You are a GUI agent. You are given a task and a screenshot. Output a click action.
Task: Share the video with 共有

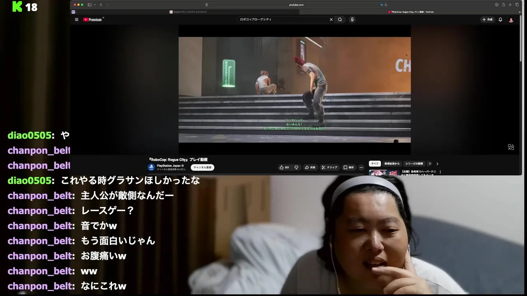[x=310, y=167]
